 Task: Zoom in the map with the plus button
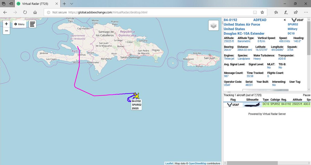coord(6,24)
